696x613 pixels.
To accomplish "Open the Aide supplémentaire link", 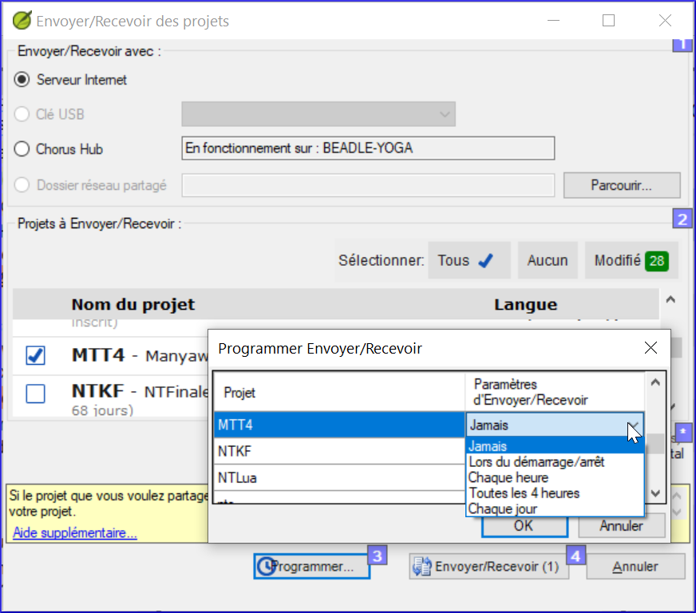I will (x=74, y=532).
